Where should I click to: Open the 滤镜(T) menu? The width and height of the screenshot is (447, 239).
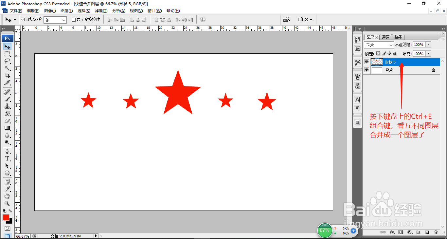coord(101,11)
